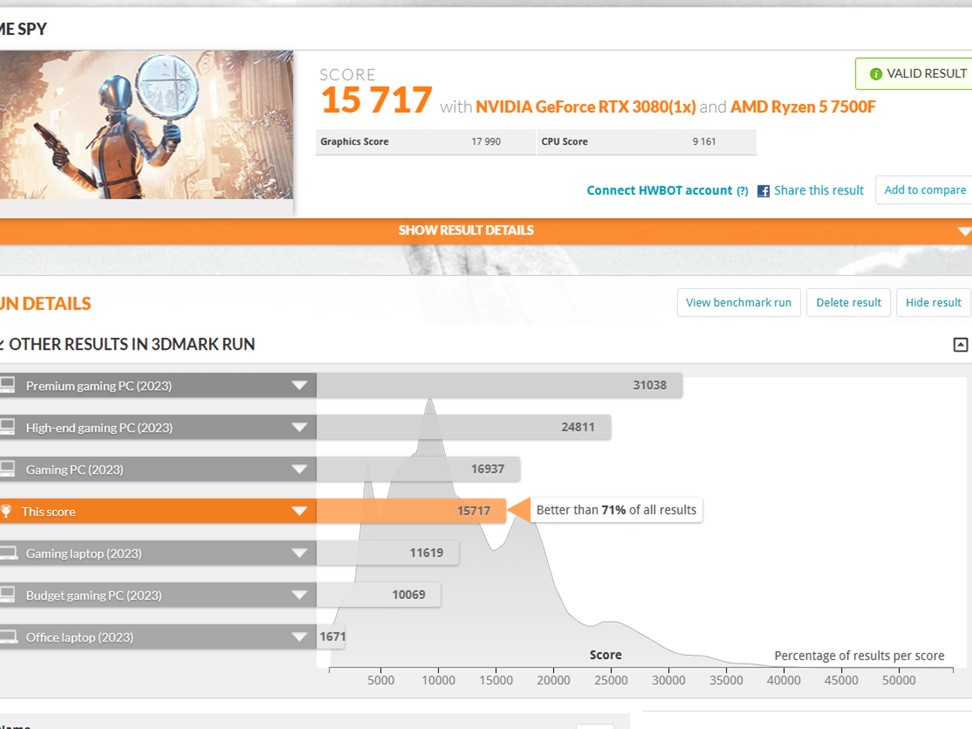Click the 25000 axis tick label

[611, 681]
